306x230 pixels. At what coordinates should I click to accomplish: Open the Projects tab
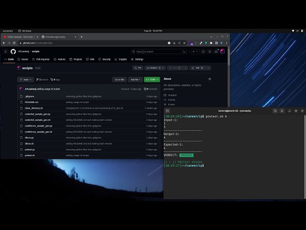[76, 59]
